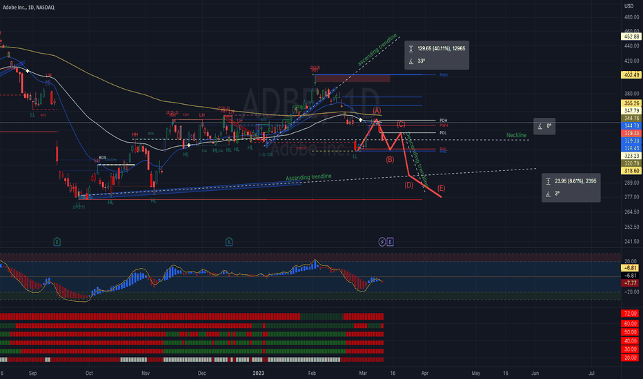Click the angle icon beside 3°
The width and height of the screenshot is (643, 379).
point(548,194)
